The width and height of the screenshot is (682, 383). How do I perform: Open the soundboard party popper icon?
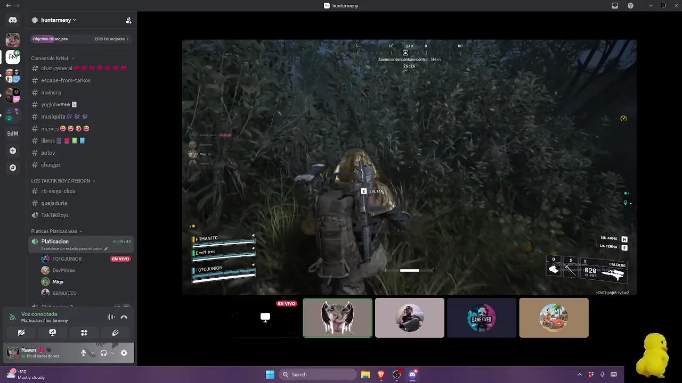pos(115,332)
